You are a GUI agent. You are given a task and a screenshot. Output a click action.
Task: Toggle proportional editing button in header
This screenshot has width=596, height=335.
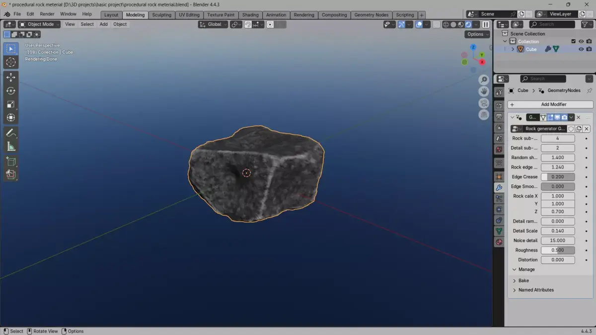click(x=270, y=24)
